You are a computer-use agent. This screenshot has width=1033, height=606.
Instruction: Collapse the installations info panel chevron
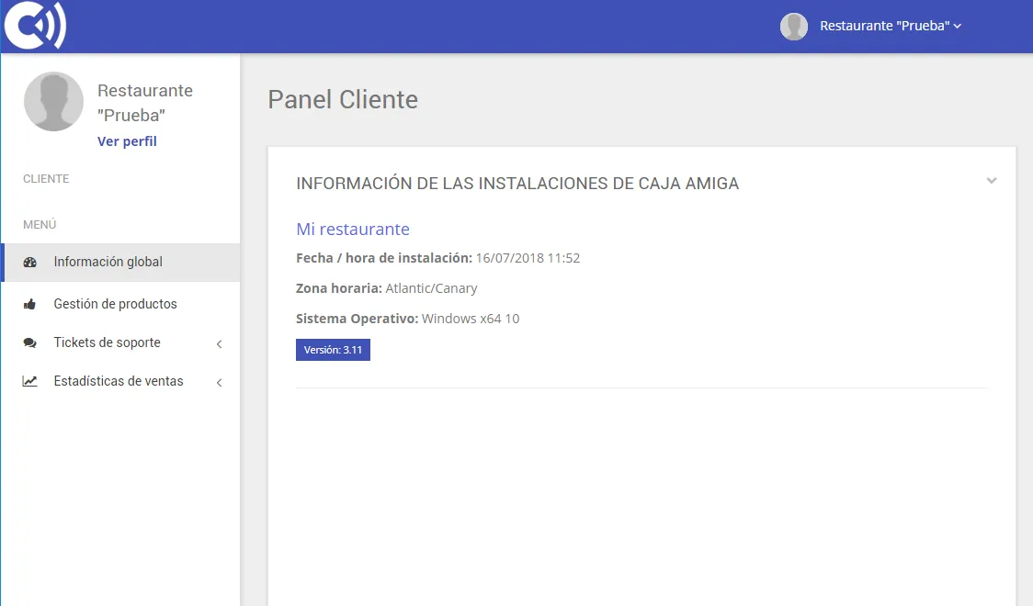click(x=992, y=181)
